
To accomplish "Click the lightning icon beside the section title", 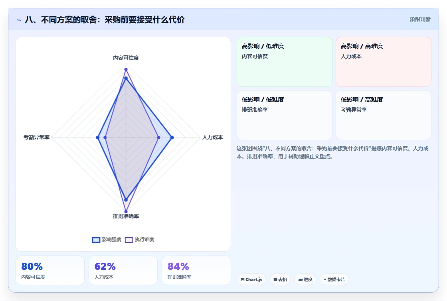I will pyautogui.click(x=19, y=20).
